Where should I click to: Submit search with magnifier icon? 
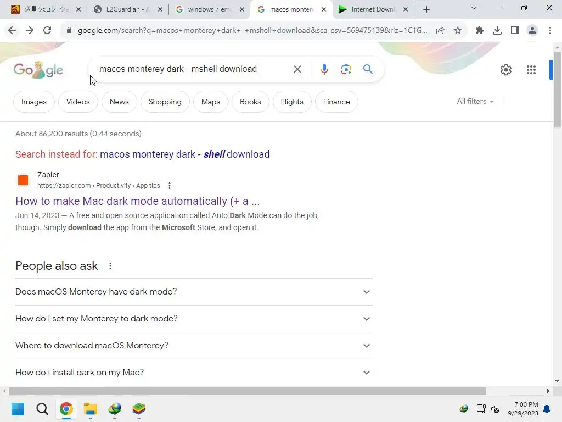pos(368,69)
